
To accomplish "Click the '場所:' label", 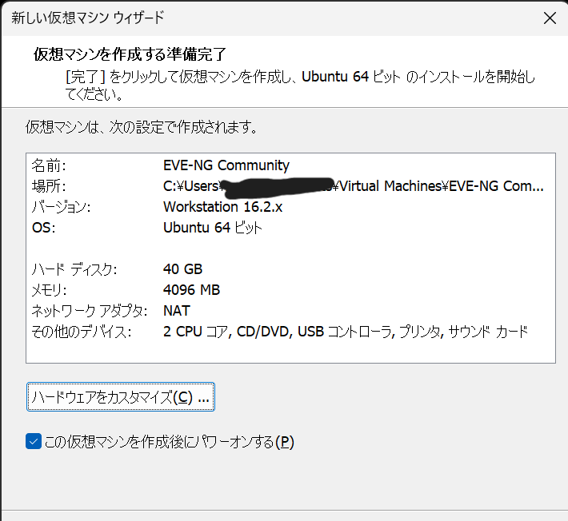I will tap(49, 186).
